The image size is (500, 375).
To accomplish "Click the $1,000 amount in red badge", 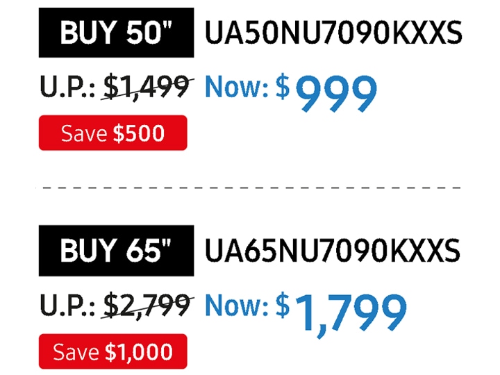I will click(x=139, y=352).
